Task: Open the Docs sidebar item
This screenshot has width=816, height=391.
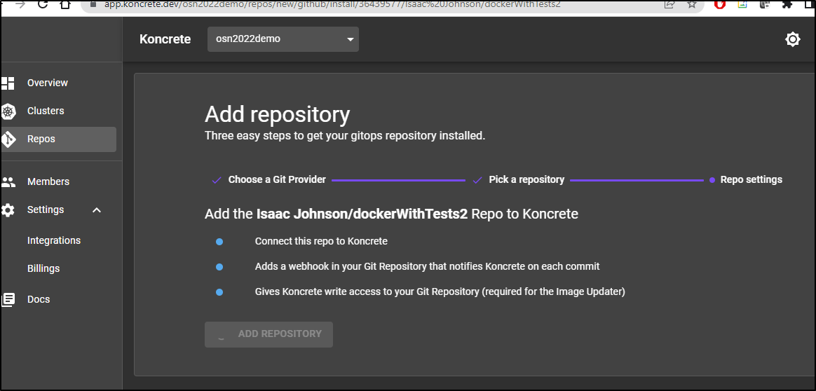Action: click(x=39, y=299)
